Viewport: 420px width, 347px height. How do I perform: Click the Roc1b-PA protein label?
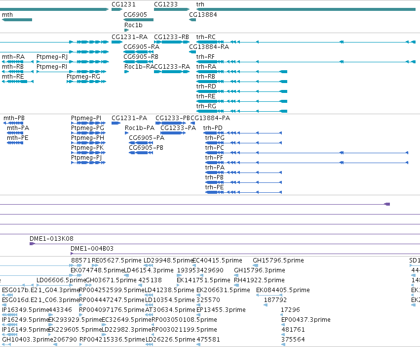(140, 128)
